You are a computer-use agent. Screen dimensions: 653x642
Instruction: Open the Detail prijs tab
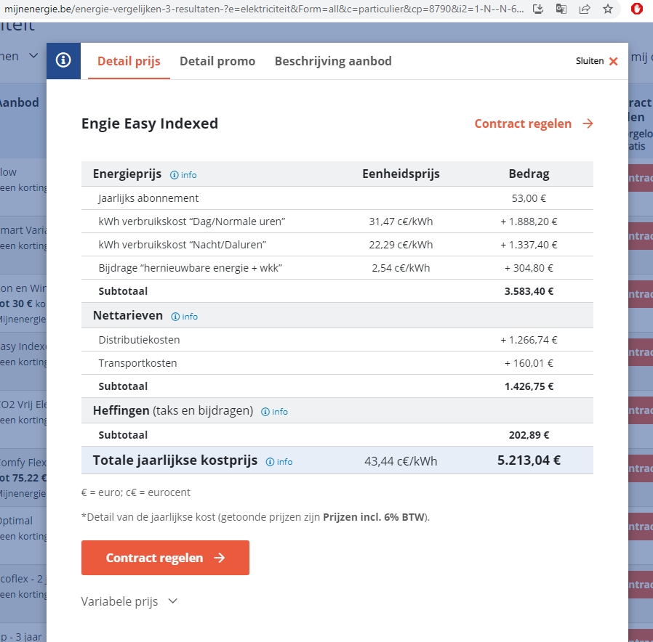click(x=129, y=61)
